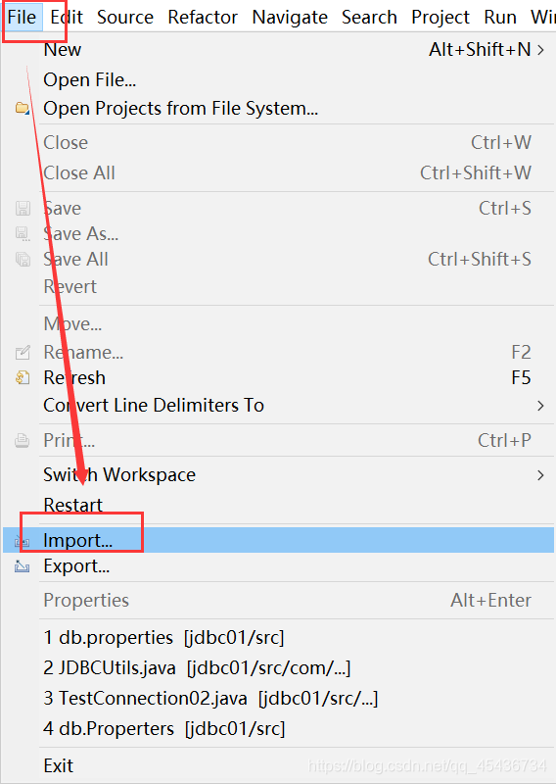The image size is (556, 784).
Task: Click the Save As icon
Action: 23,233
